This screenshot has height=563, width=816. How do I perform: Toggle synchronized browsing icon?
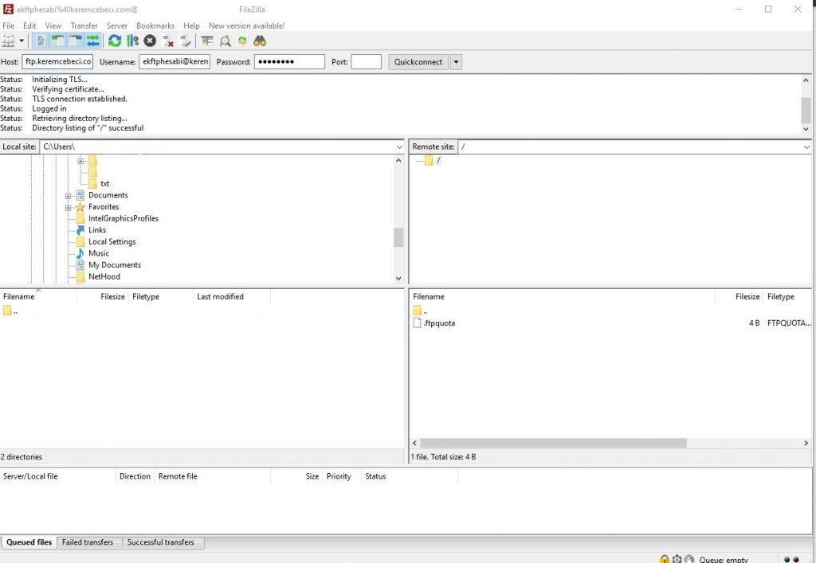(x=242, y=41)
